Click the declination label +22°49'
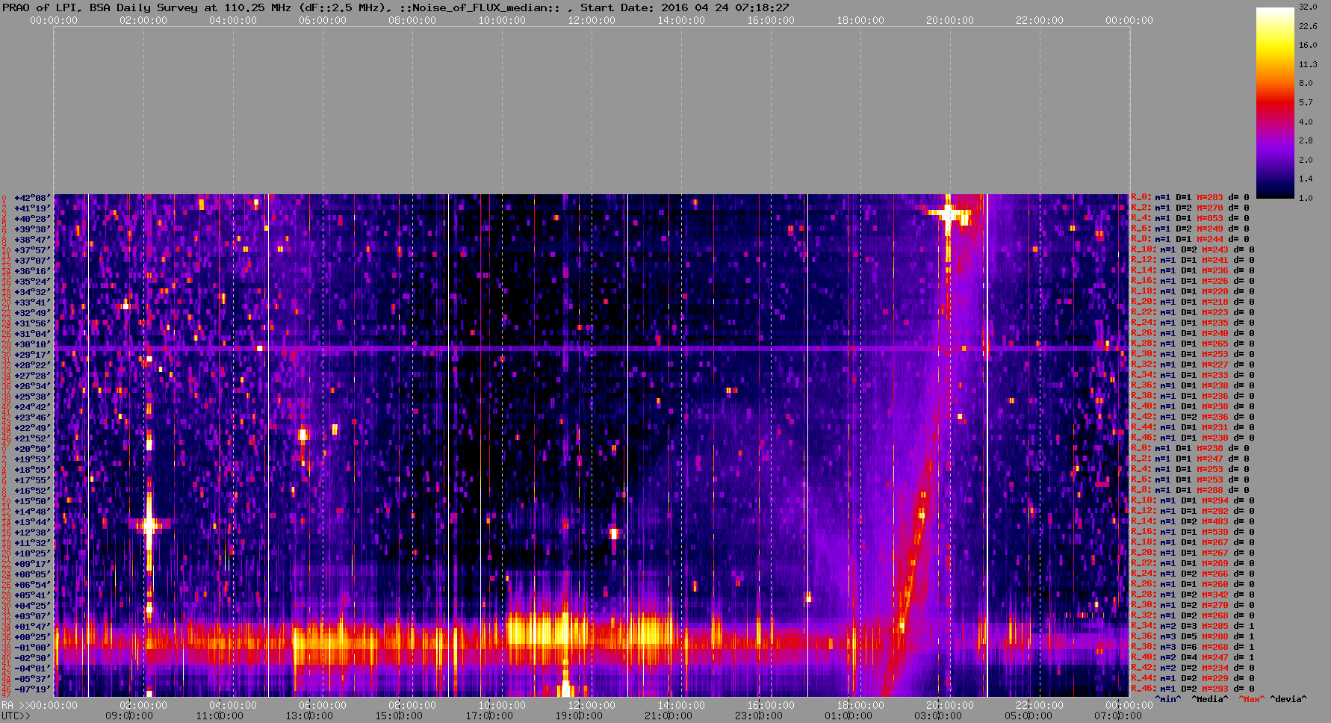The image size is (1331, 723). 32,428
